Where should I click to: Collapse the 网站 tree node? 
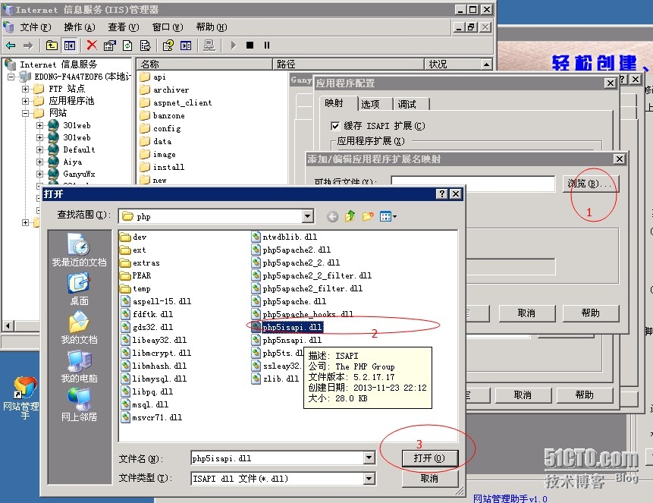[x=25, y=113]
